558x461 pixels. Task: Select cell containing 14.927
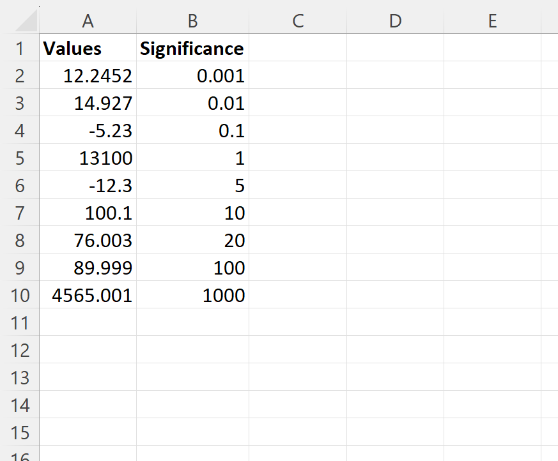(88, 102)
